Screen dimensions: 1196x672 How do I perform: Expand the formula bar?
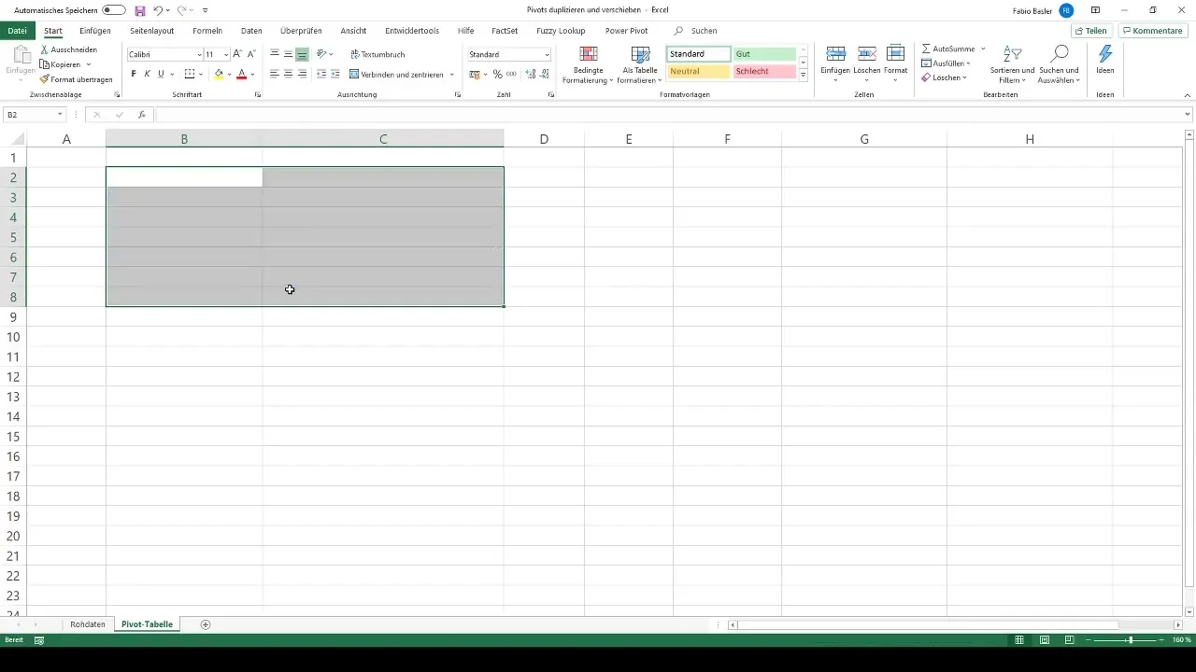coord(1188,114)
